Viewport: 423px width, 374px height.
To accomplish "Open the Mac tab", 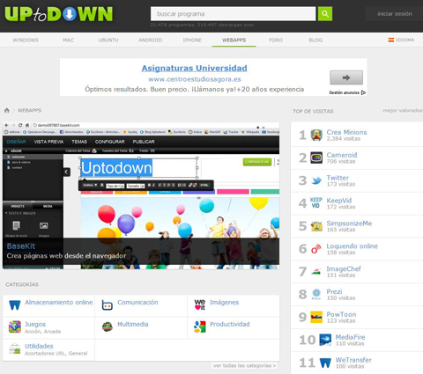I will [68, 40].
